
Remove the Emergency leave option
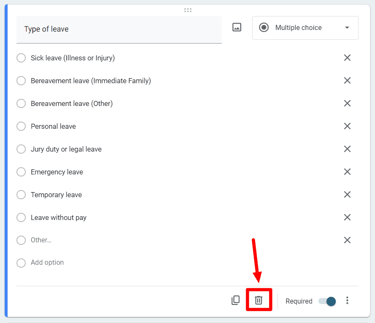coord(347,172)
